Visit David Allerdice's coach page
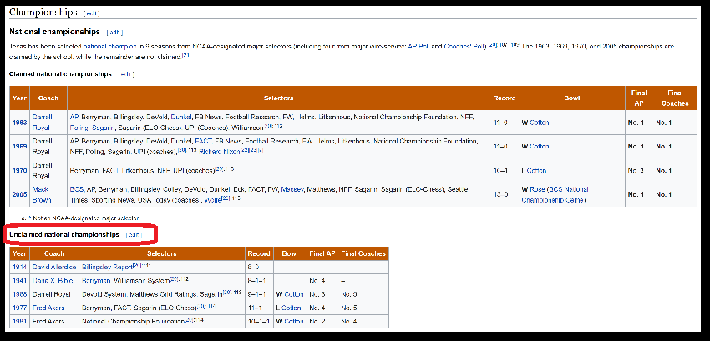Screen dimensions: 710x341 point(54,266)
